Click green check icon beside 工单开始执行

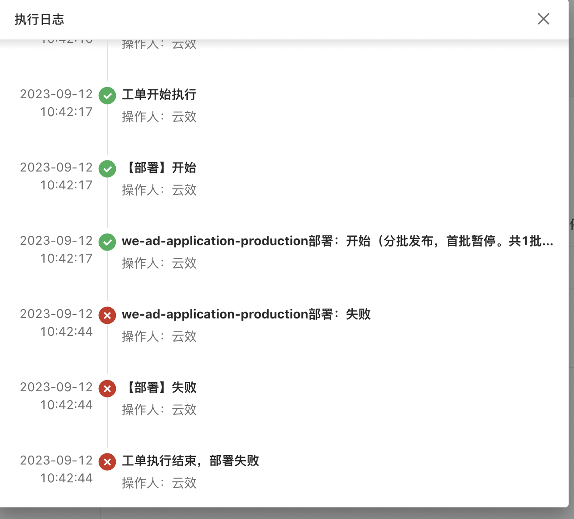[107, 96]
